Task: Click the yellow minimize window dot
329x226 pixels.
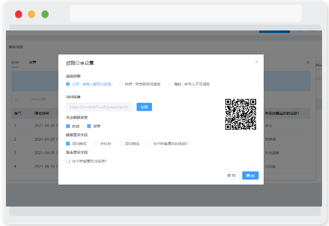Action: (x=31, y=14)
